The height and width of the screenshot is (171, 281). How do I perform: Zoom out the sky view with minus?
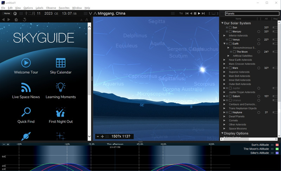point(98,136)
